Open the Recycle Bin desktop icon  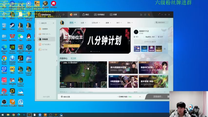tap(4, 26)
